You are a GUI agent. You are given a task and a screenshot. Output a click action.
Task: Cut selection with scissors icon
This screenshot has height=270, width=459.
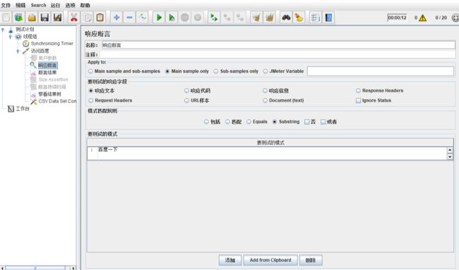pos(74,18)
